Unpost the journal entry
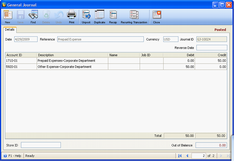 (x=86, y=15)
